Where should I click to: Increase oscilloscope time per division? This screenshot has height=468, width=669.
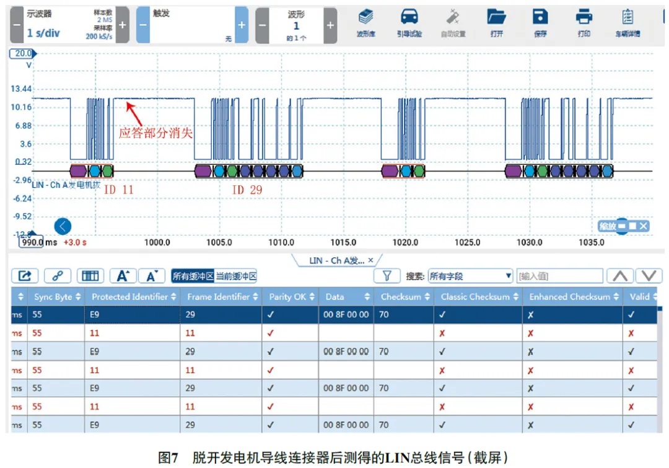[x=122, y=25]
